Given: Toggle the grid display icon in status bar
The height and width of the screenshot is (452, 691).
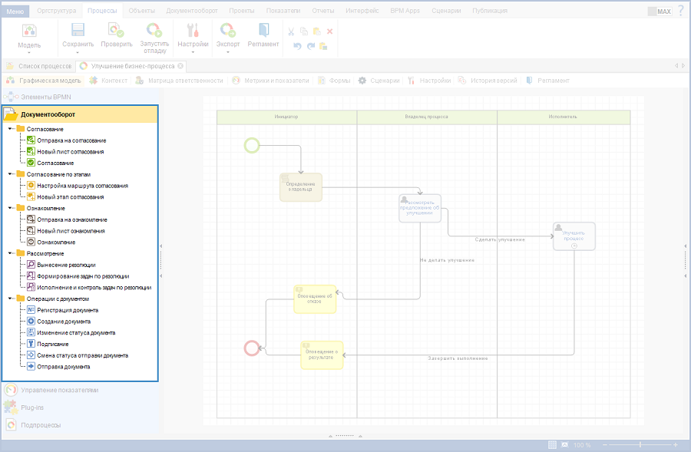Looking at the screenshot, I should click(x=553, y=445).
